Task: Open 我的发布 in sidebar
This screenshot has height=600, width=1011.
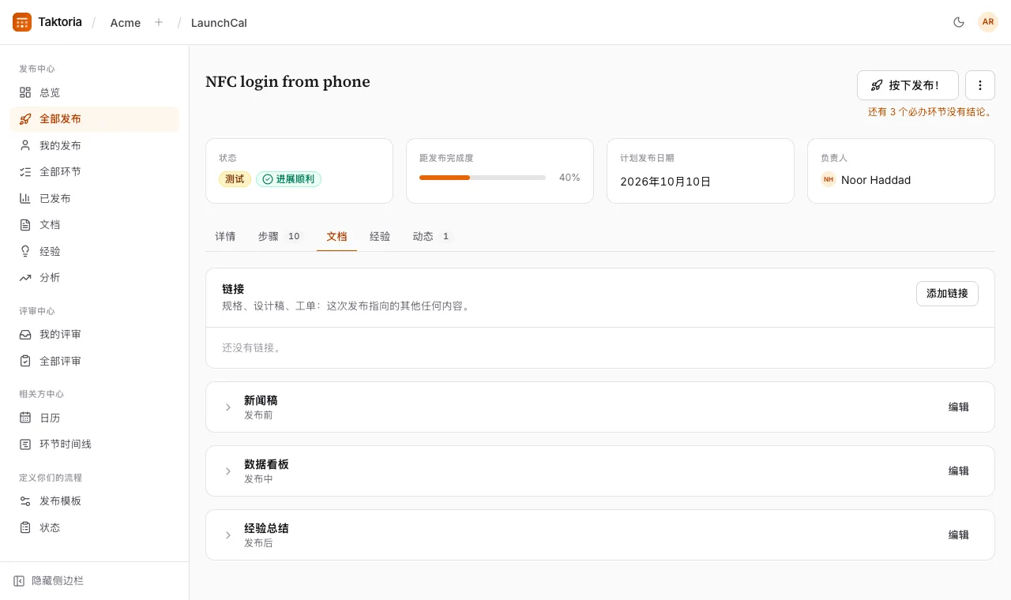Action: [x=94, y=145]
